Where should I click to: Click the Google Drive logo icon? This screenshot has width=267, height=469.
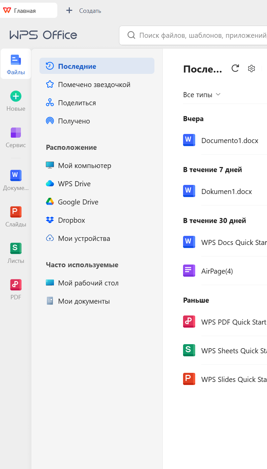point(50,202)
